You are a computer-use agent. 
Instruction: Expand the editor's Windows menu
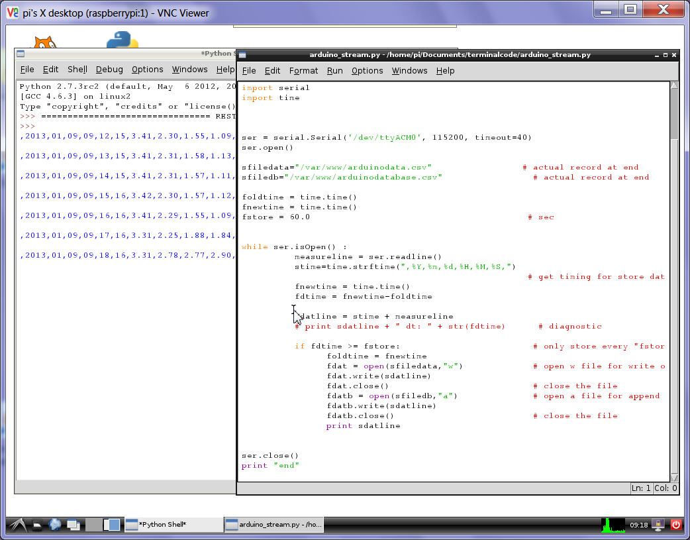pos(409,70)
